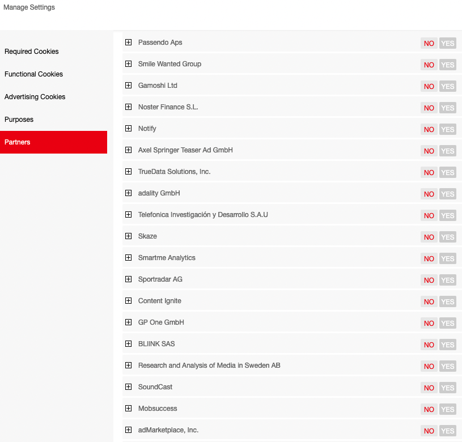The width and height of the screenshot is (462, 442).
Task: Open the Required Cookies tab
Action: pyautogui.click(x=32, y=52)
